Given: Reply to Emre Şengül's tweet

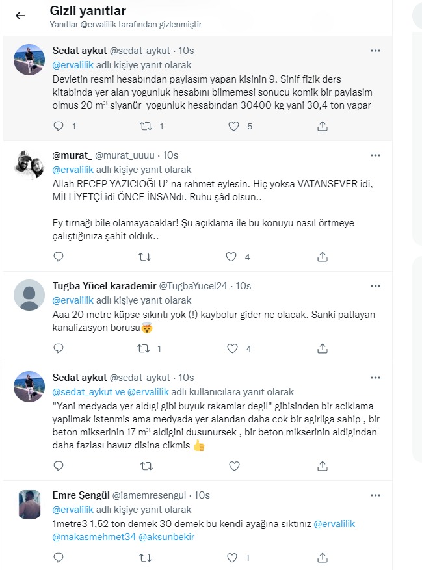Looking at the screenshot, I should (x=59, y=558).
